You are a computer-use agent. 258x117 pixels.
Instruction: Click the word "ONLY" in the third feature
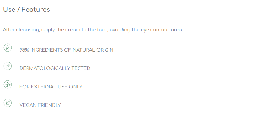pyautogui.click(x=76, y=87)
